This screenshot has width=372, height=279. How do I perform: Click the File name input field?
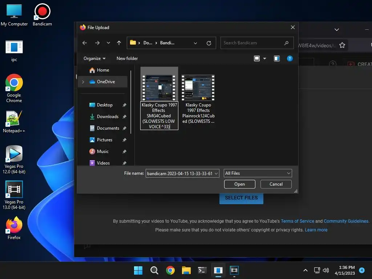180,173
